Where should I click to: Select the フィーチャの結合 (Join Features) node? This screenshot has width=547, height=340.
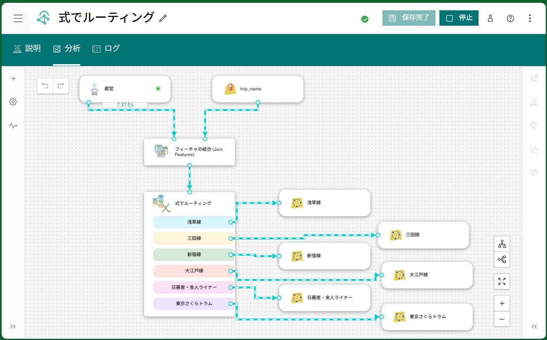(x=189, y=152)
